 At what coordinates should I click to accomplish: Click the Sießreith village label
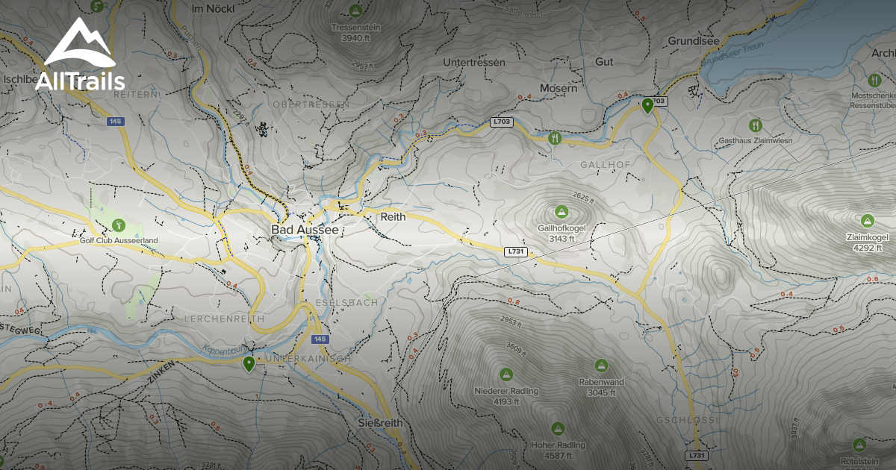pos(381,422)
